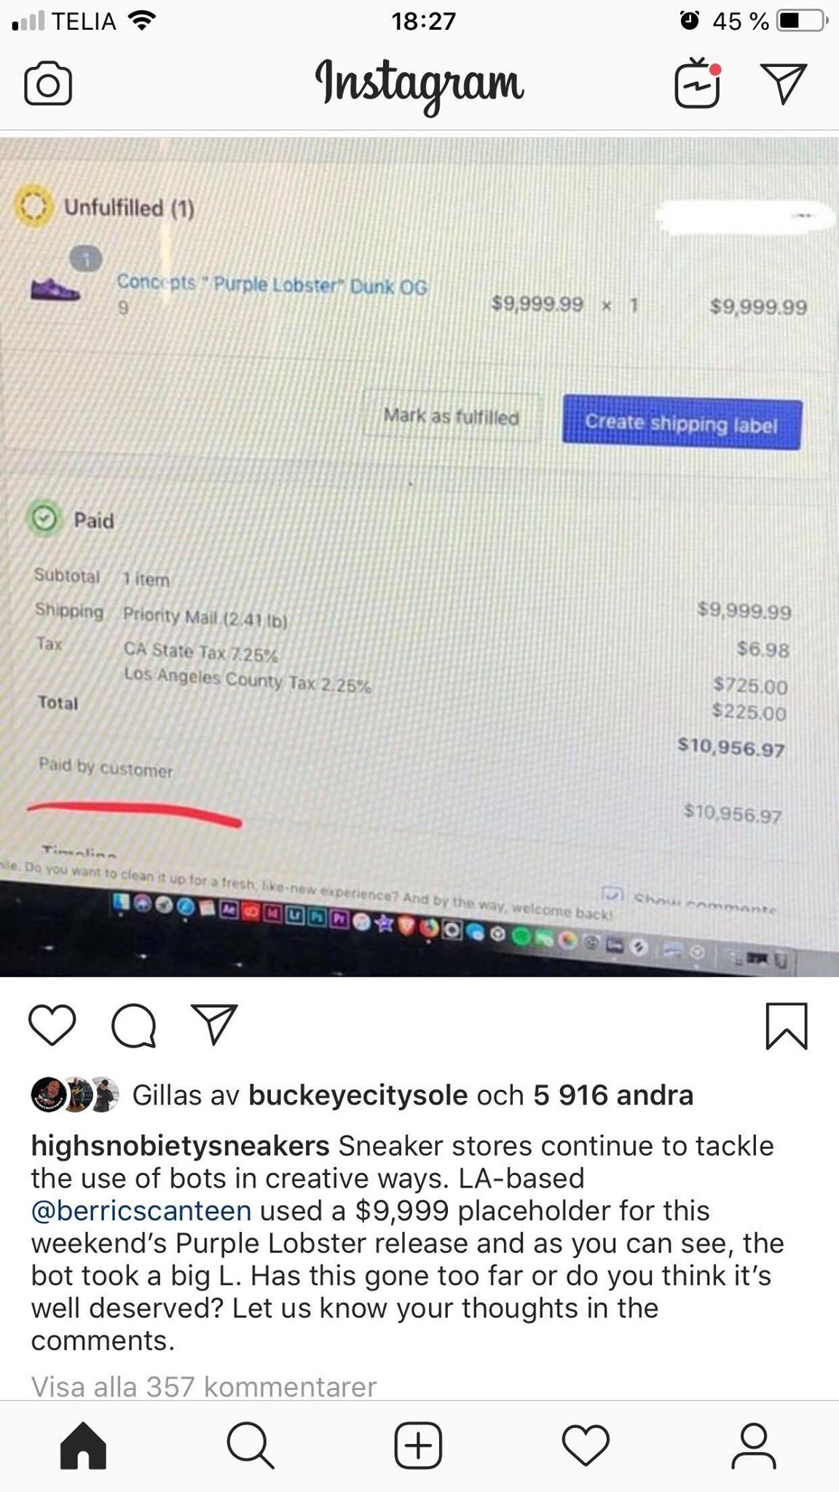Open direct messages paper plane at top

click(784, 83)
